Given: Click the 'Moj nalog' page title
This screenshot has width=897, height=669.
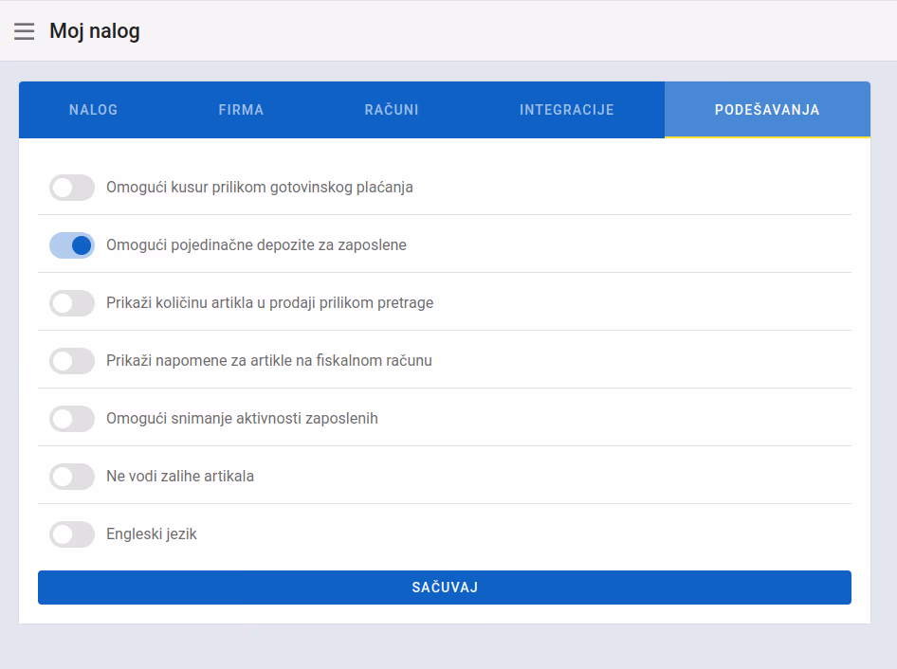Looking at the screenshot, I should pos(95,31).
